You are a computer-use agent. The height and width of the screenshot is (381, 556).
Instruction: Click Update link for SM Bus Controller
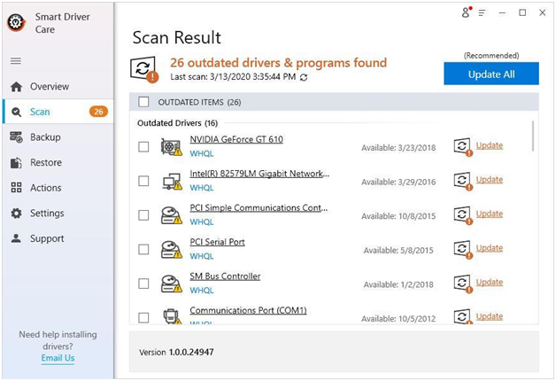point(489,283)
